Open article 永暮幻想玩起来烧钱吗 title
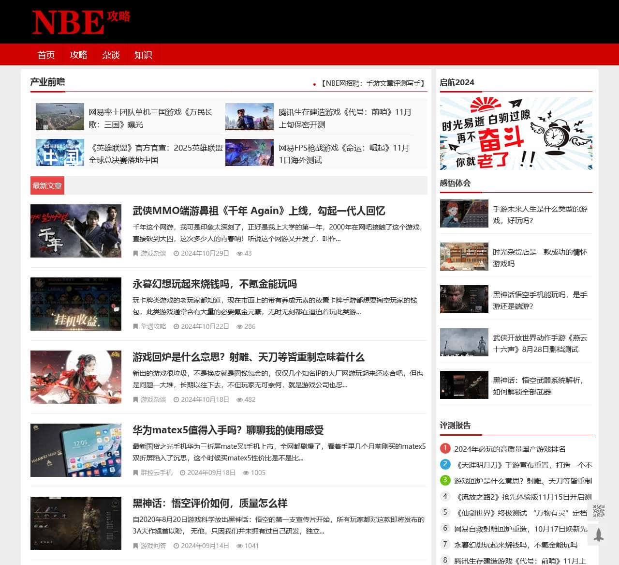 [215, 284]
